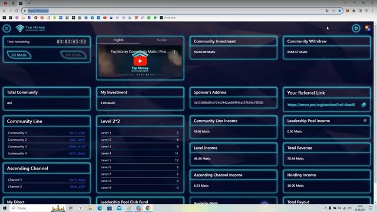Open File Explorer from the taskbar
377x212 pixels.
[90, 208]
